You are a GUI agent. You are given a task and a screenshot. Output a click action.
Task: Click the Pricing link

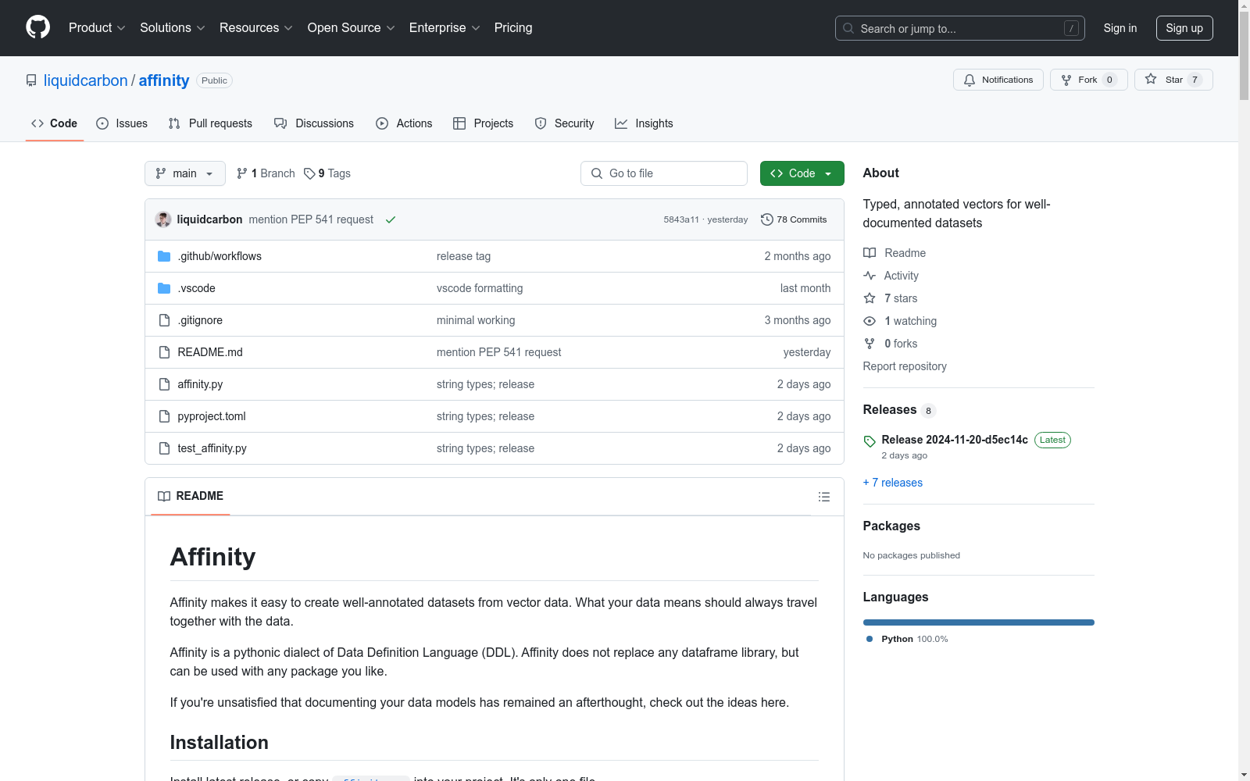(513, 27)
